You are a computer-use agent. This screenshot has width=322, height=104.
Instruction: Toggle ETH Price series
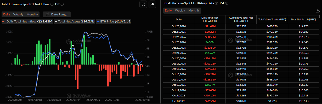pyautogui.click(x=114, y=21)
